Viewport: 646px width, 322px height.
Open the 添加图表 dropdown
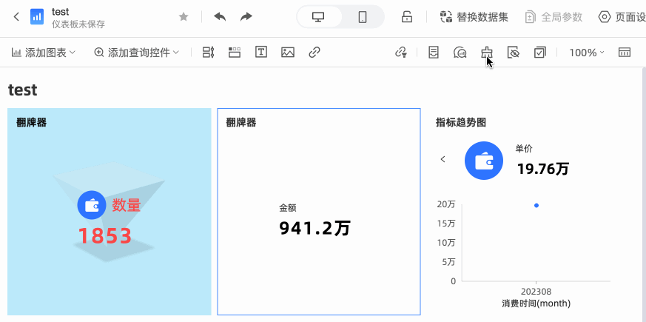[x=44, y=53]
